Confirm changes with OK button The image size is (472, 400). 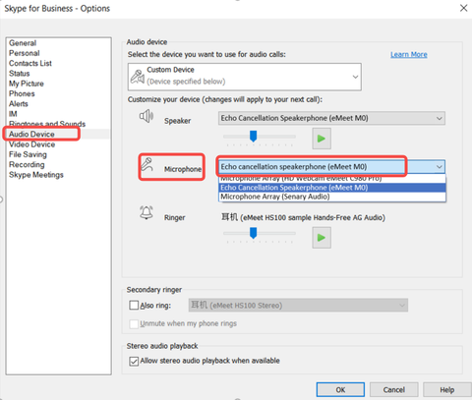(x=340, y=390)
